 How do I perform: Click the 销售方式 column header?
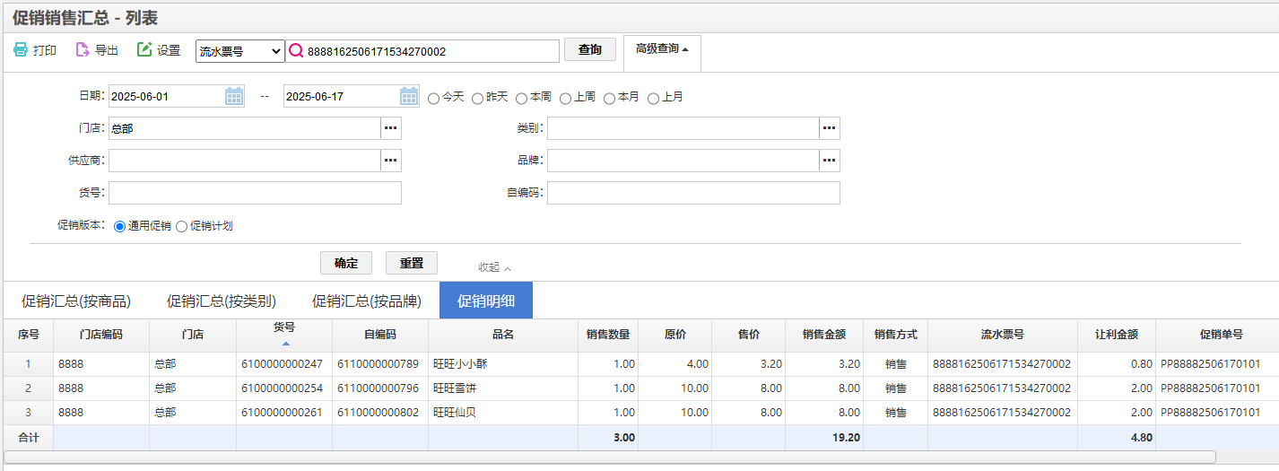coord(896,335)
